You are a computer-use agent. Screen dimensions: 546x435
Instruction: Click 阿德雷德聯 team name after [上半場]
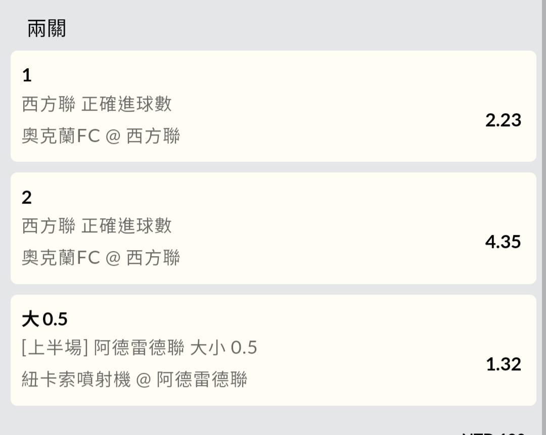click(139, 348)
